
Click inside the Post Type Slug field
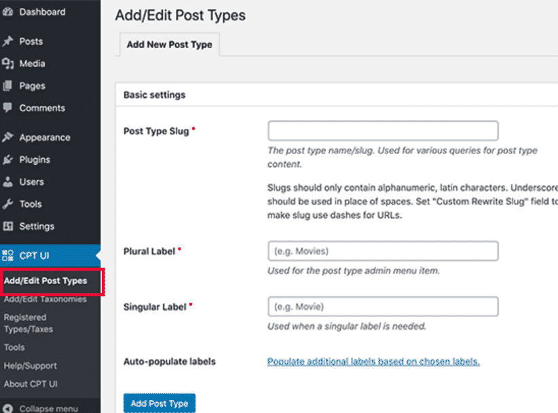click(382, 130)
